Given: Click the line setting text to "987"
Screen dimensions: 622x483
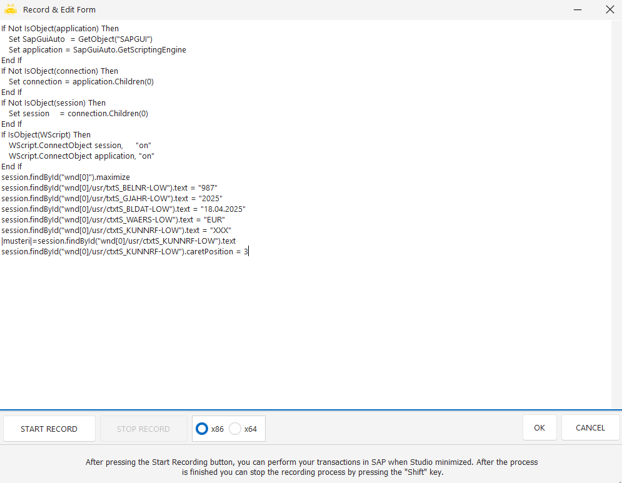Looking at the screenshot, I should point(109,188).
